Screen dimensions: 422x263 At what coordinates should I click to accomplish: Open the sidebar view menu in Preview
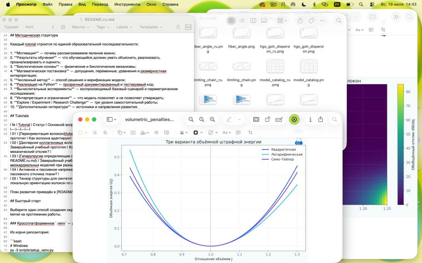111,120
